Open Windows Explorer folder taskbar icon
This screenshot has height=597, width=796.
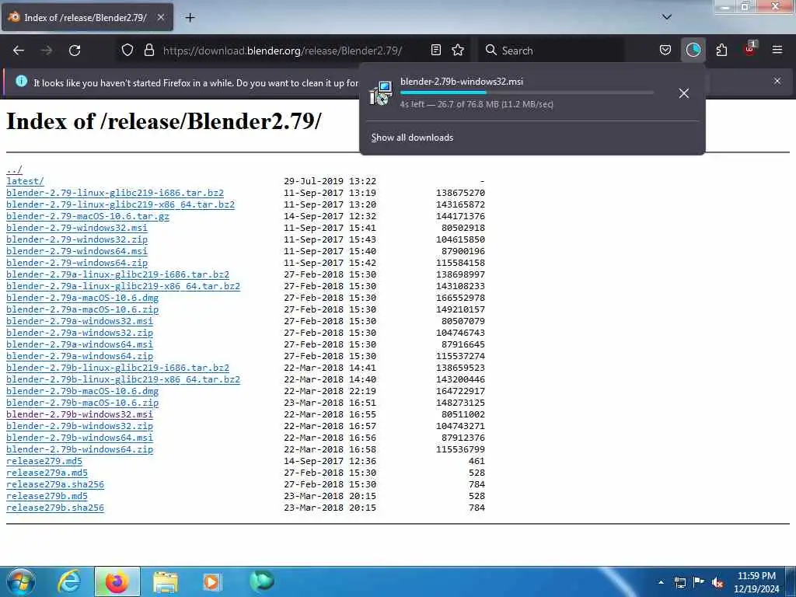tap(165, 582)
